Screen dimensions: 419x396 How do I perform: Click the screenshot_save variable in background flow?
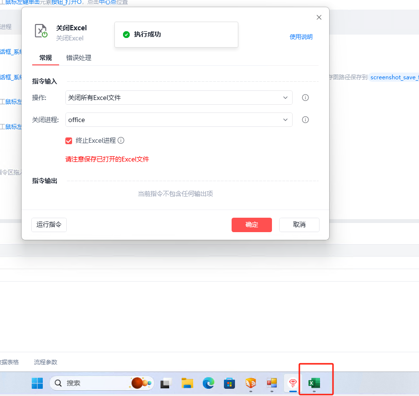(394, 77)
